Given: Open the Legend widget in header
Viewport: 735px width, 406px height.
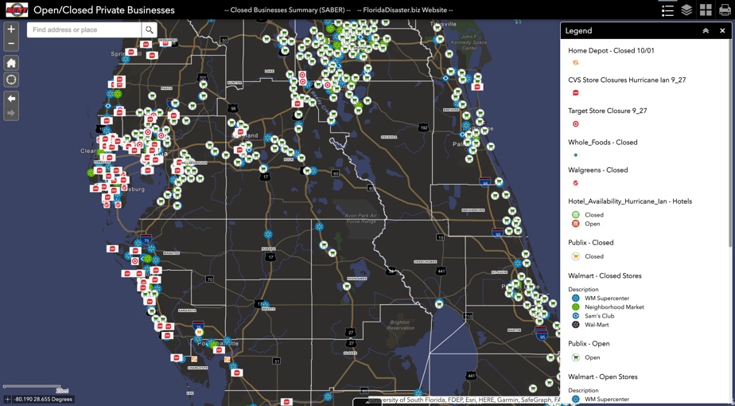Looking at the screenshot, I should pos(668,10).
